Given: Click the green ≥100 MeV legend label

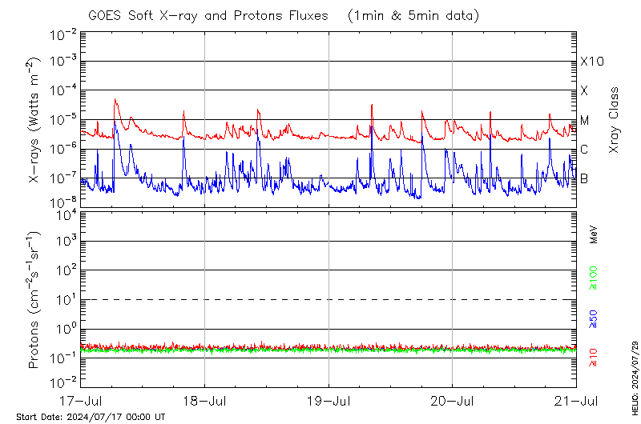Looking at the screenshot, I should (x=594, y=278).
